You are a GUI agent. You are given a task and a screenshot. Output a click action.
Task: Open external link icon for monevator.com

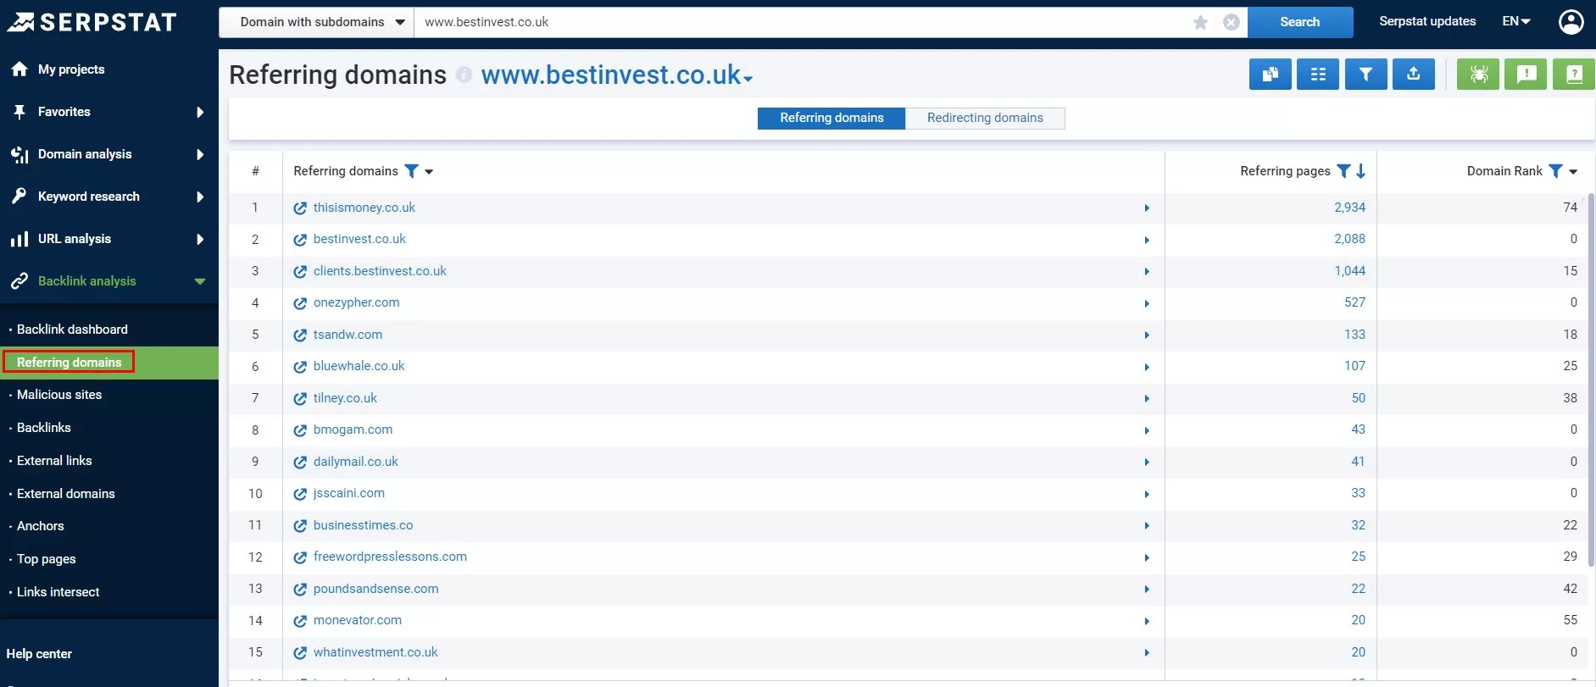pyautogui.click(x=300, y=621)
